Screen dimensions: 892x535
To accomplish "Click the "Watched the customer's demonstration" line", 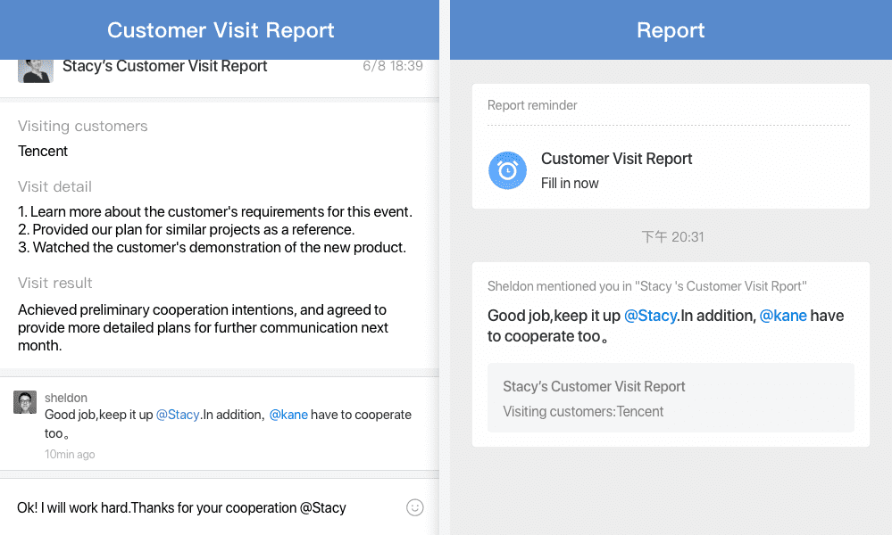I will click(x=212, y=248).
